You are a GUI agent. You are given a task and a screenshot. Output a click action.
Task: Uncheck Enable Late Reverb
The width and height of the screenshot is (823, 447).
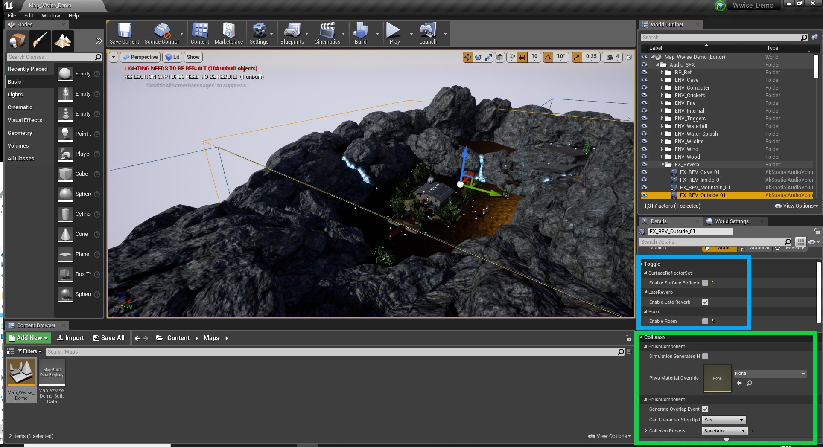pyautogui.click(x=705, y=302)
